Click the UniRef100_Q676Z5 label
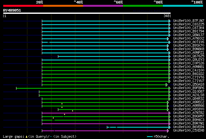 189,56
